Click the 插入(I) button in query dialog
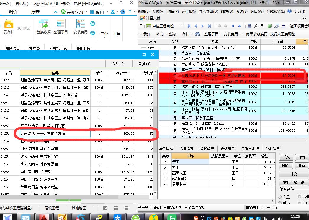 118,64
